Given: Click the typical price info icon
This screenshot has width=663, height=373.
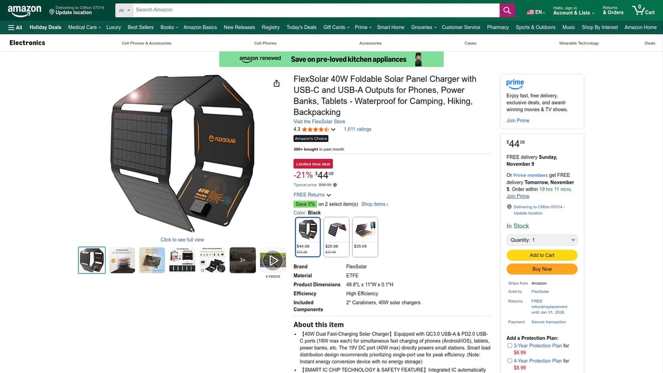Looking at the screenshot, I should tap(335, 185).
